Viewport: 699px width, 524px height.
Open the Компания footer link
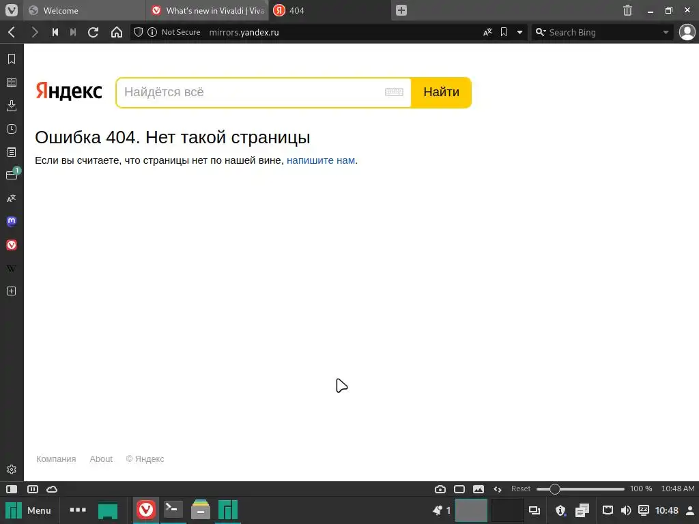[x=56, y=459]
